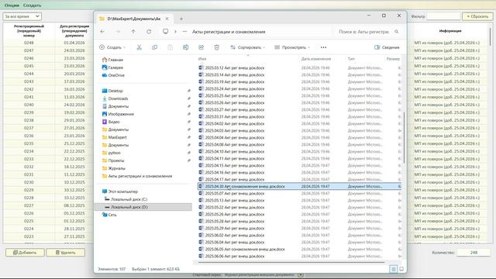Open the Просмотреть dropdown
The width and height of the screenshot is (496, 279).
292,47
